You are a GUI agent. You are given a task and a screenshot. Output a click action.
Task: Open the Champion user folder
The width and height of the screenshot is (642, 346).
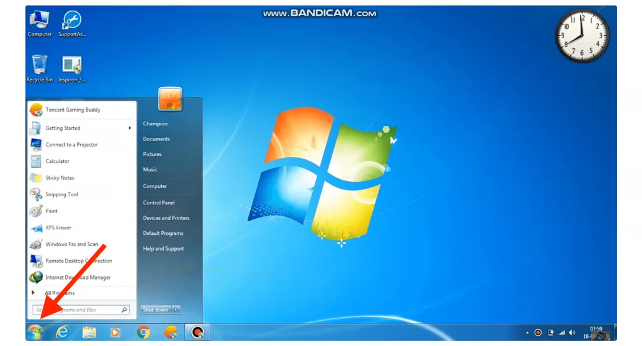click(x=155, y=123)
